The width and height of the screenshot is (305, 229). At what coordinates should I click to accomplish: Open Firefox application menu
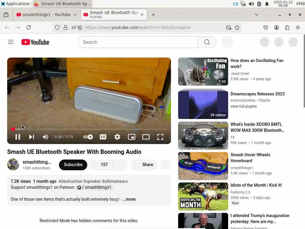[x=298, y=27]
